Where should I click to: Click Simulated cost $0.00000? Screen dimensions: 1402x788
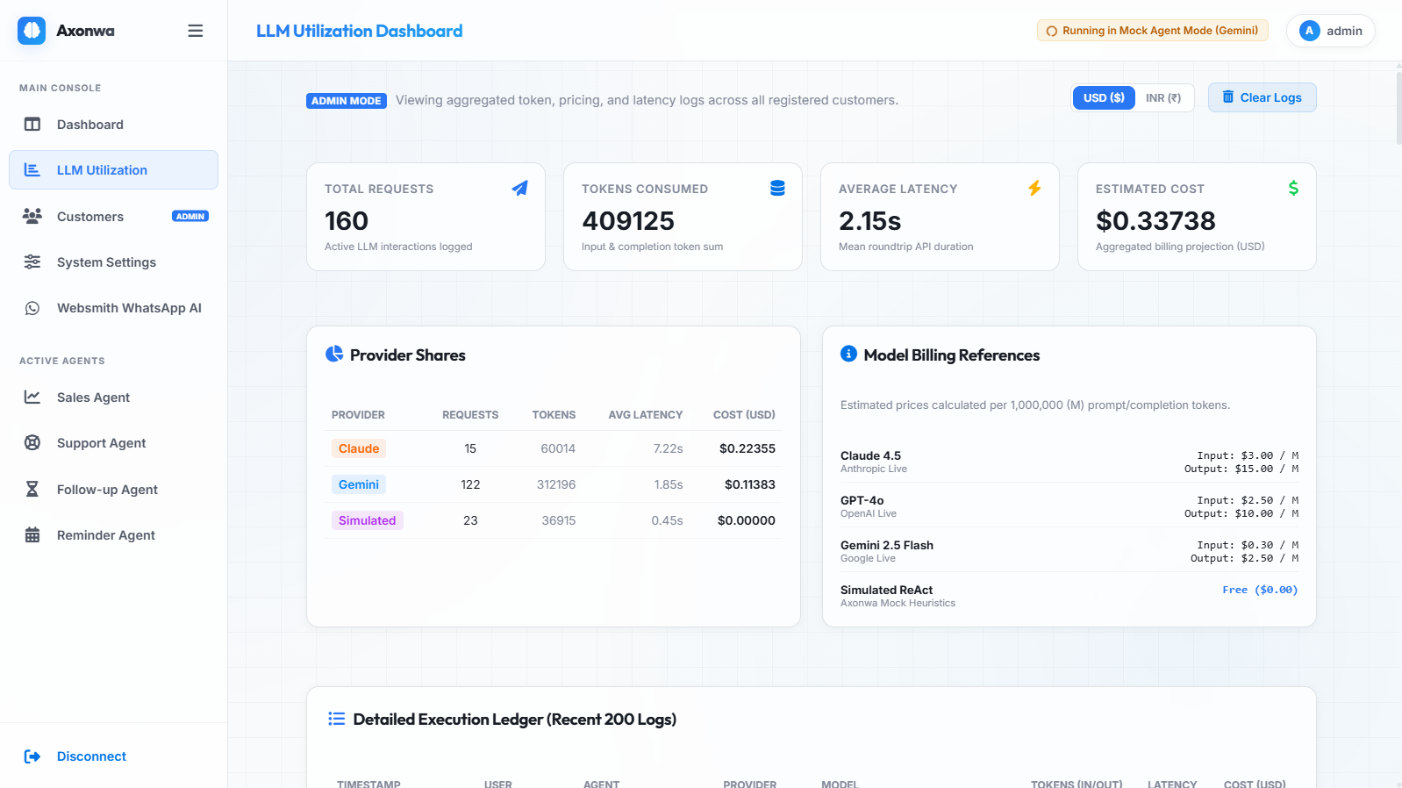pyautogui.click(x=747, y=520)
